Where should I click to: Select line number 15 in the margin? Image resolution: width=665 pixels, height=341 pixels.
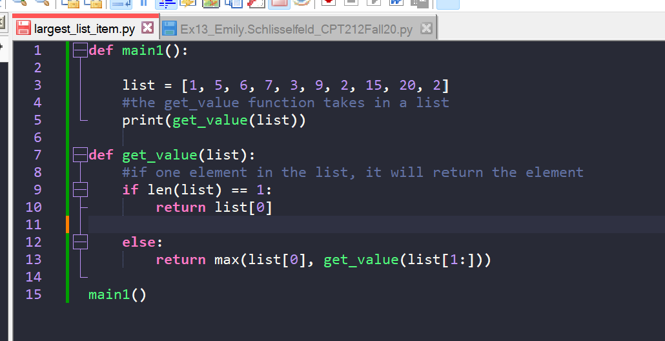point(34,294)
